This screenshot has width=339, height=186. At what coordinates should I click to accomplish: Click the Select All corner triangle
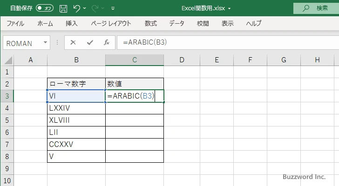point(8,60)
